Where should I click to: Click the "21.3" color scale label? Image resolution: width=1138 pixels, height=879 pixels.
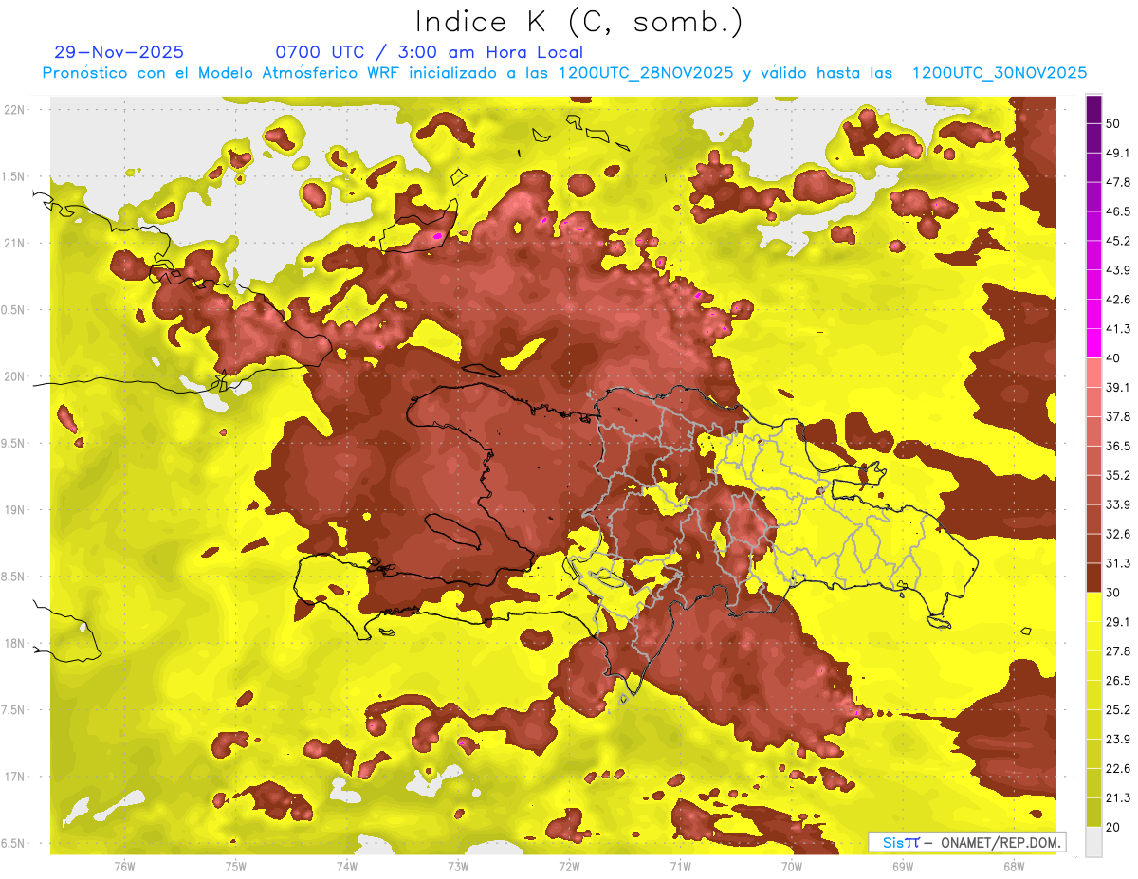1117,797
